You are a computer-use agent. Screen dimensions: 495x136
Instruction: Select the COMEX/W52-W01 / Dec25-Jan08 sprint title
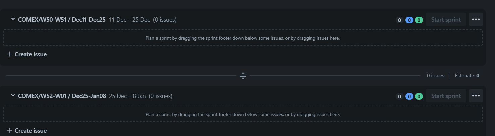(x=62, y=96)
